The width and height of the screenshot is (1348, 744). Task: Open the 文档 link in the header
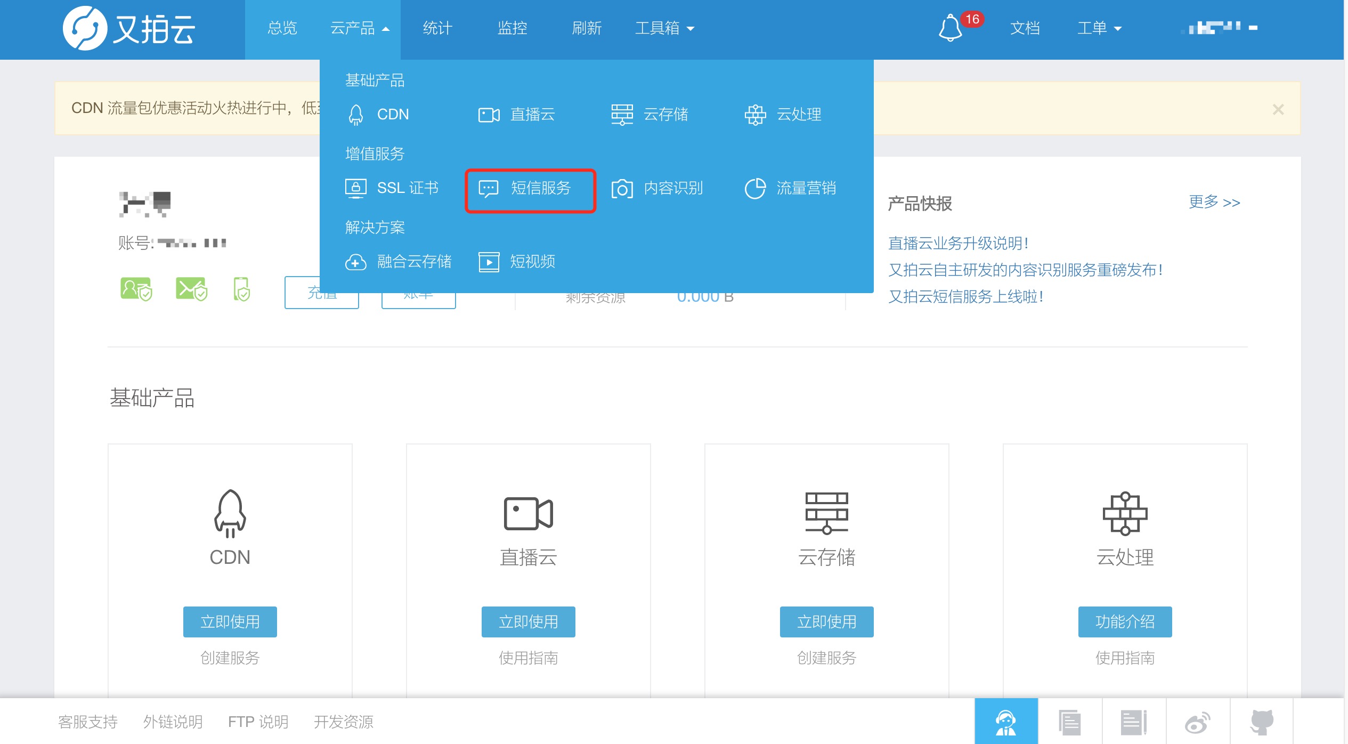pyautogui.click(x=1025, y=28)
